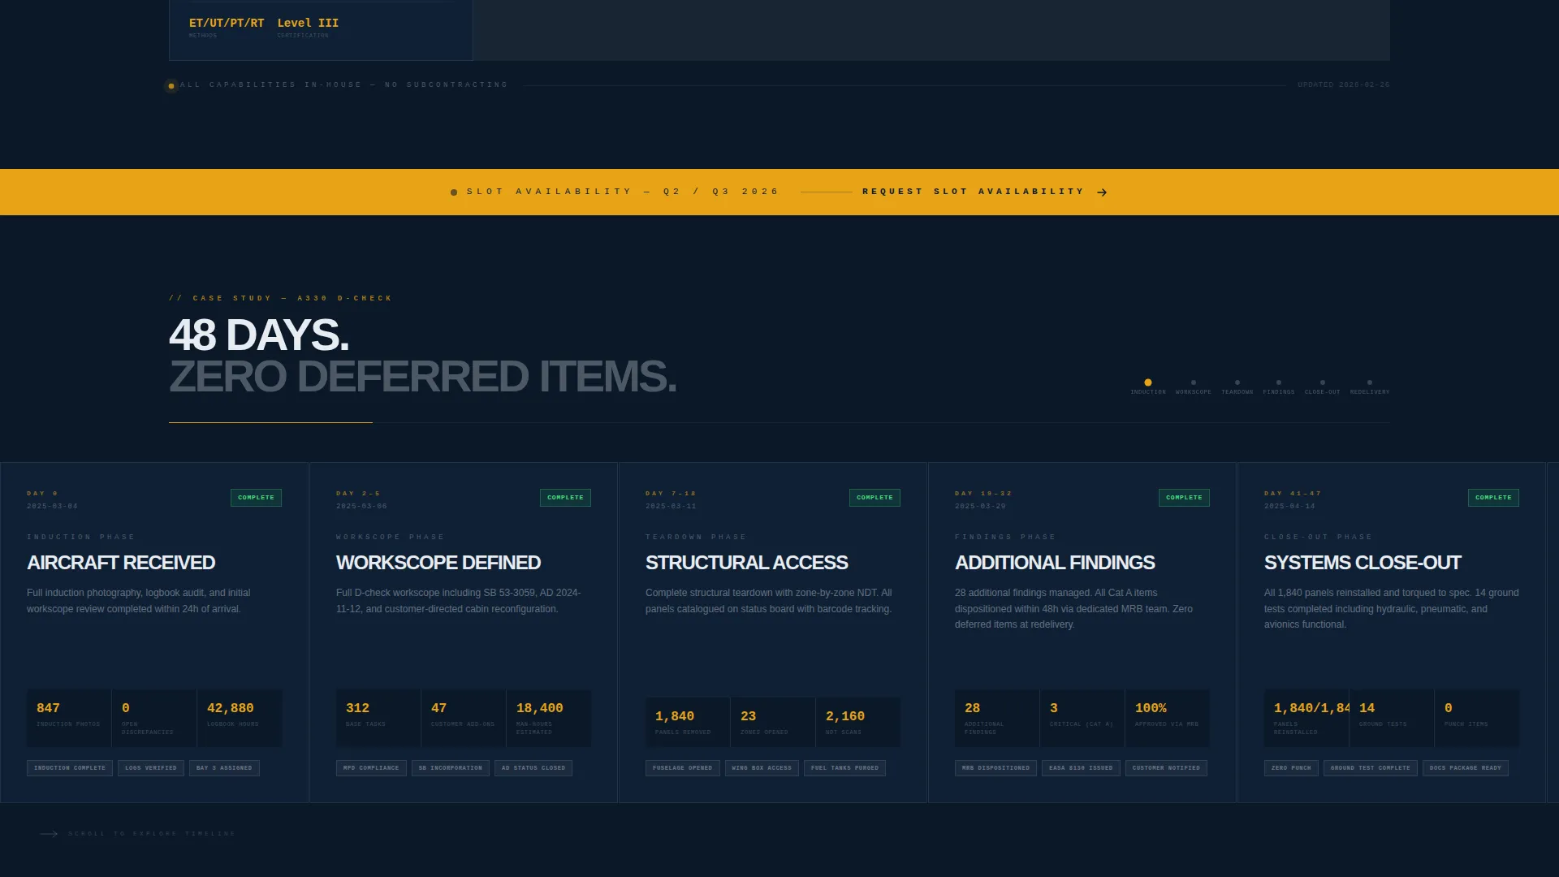1559x877 pixels.
Task: Click the 0 Punch Items stat
Action: (x=1477, y=718)
